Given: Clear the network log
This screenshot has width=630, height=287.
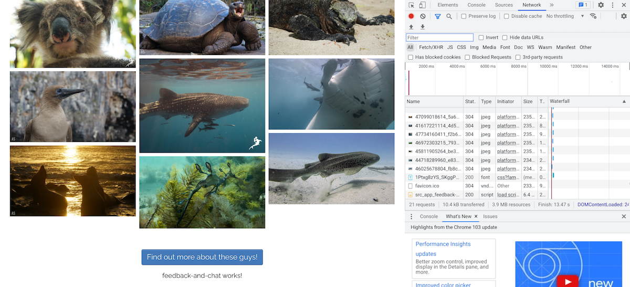Looking at the screenshot, I should click(423, 16).
